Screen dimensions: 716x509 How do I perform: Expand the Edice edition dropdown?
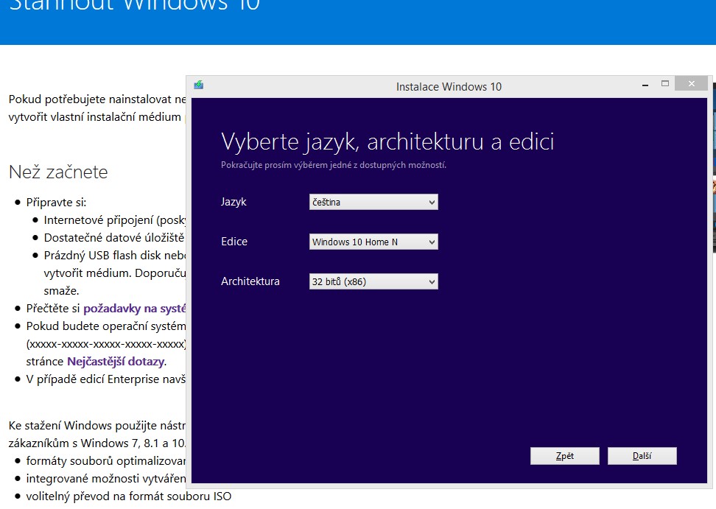(373, 242)
